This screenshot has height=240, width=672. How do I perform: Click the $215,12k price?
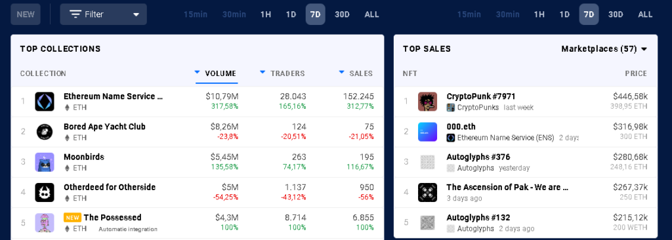pyautogui.click(x=631, y=218)
